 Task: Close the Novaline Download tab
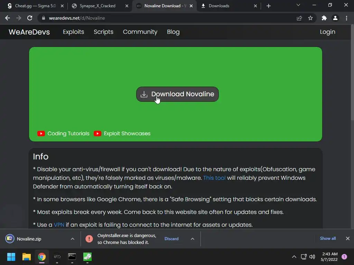point(191,6)
